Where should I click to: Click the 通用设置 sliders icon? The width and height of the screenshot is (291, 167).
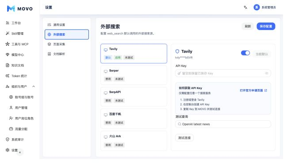point(49,25)
